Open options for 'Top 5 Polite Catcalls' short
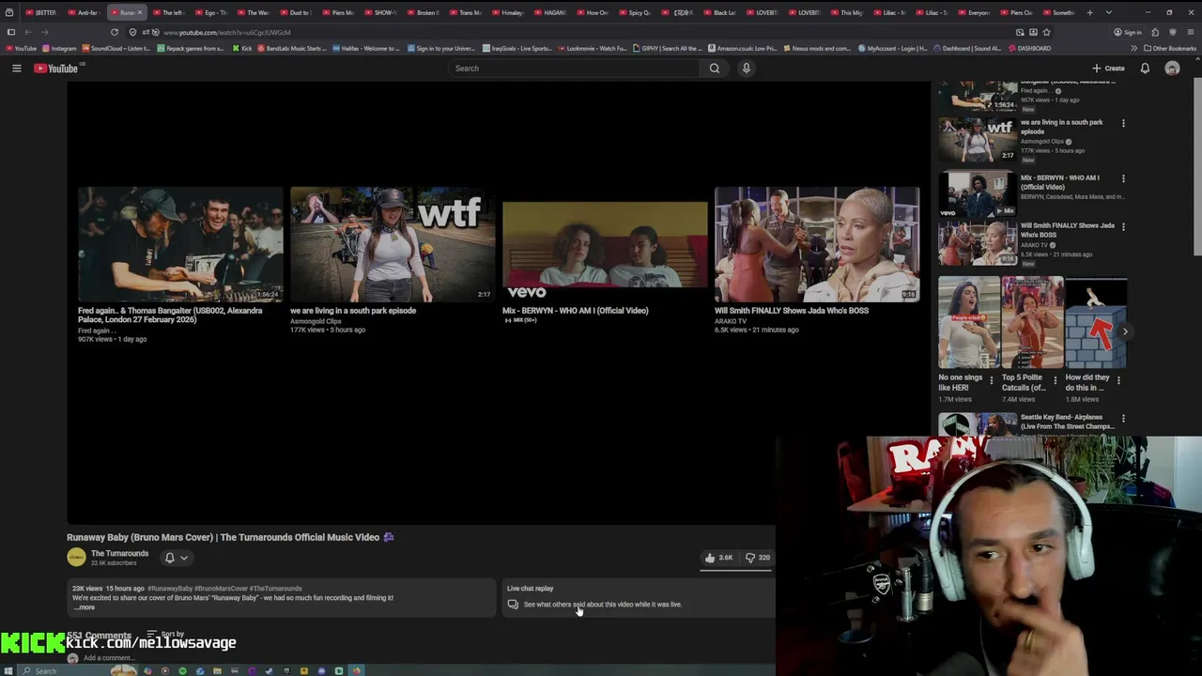1202x676 pixels. tap(1055, 380)
